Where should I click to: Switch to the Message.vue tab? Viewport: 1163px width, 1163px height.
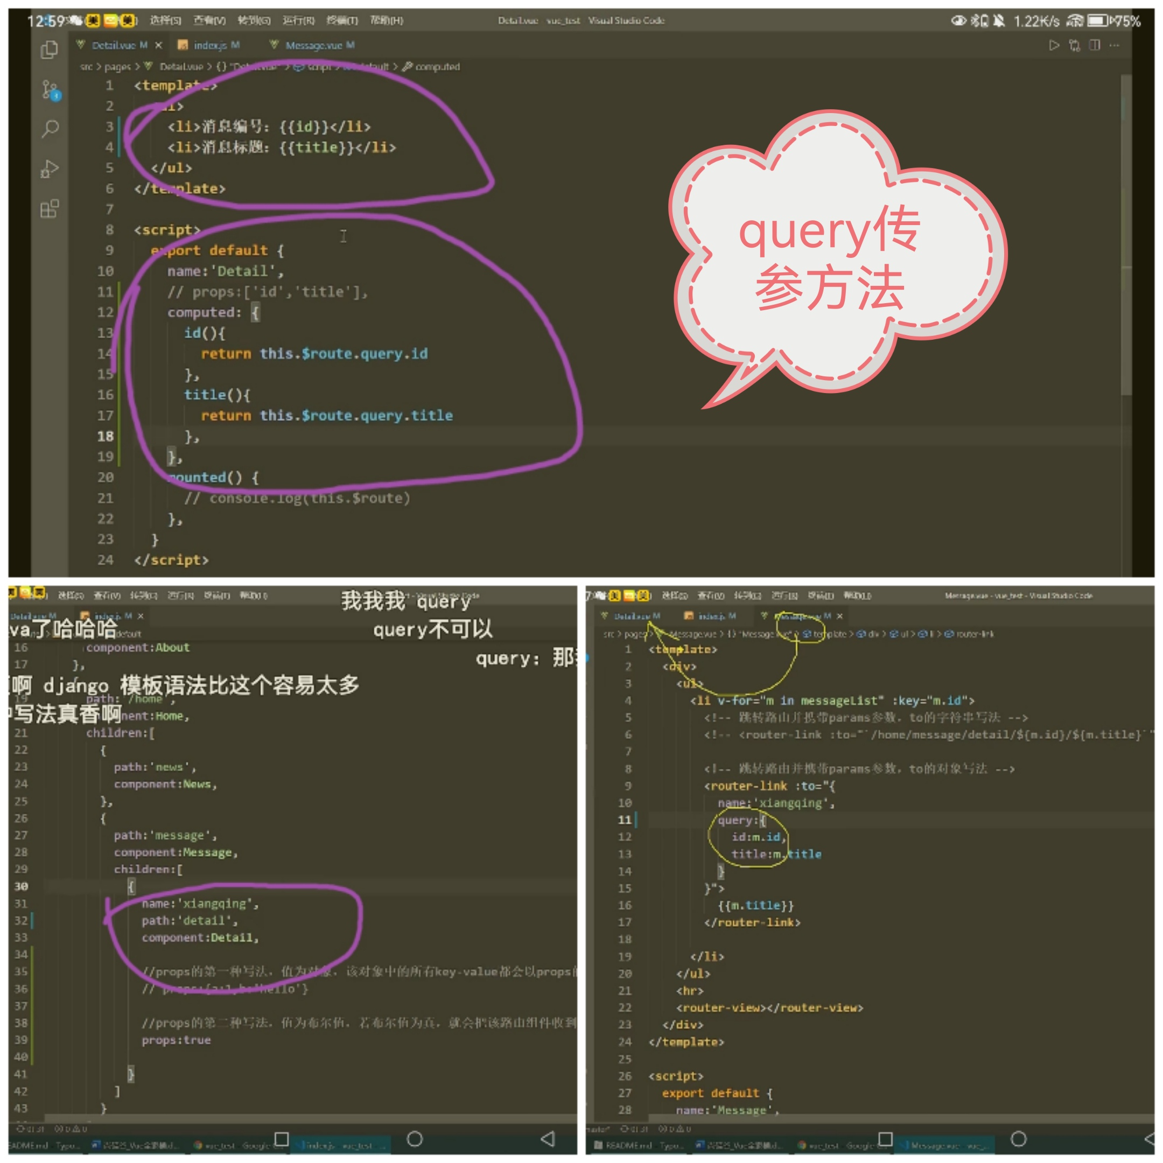coord(313,46)
